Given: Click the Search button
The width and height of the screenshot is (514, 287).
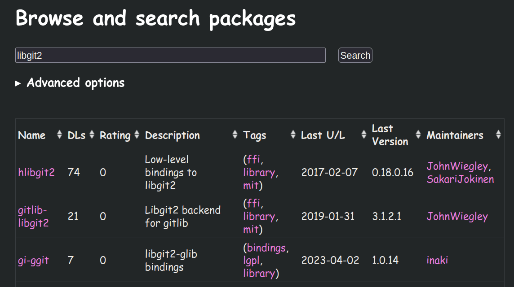Looking at the screenshot, I should pos(355,55).
